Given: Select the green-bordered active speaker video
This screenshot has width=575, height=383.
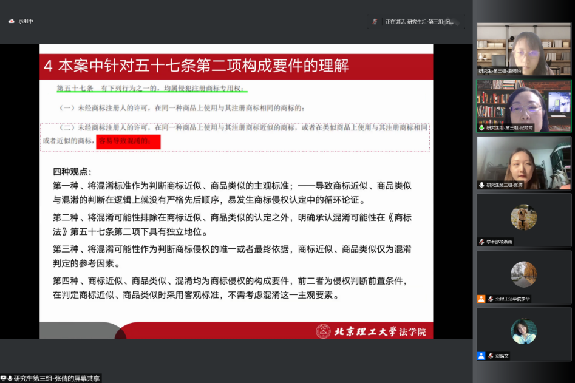Looking at the screenshot, I should point(523,106).
